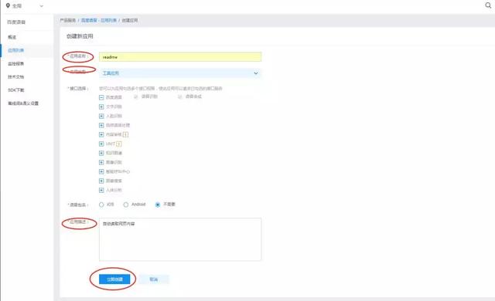
Task: Open SDK下载 in the sidebar
Action: [x=16, y=90]
